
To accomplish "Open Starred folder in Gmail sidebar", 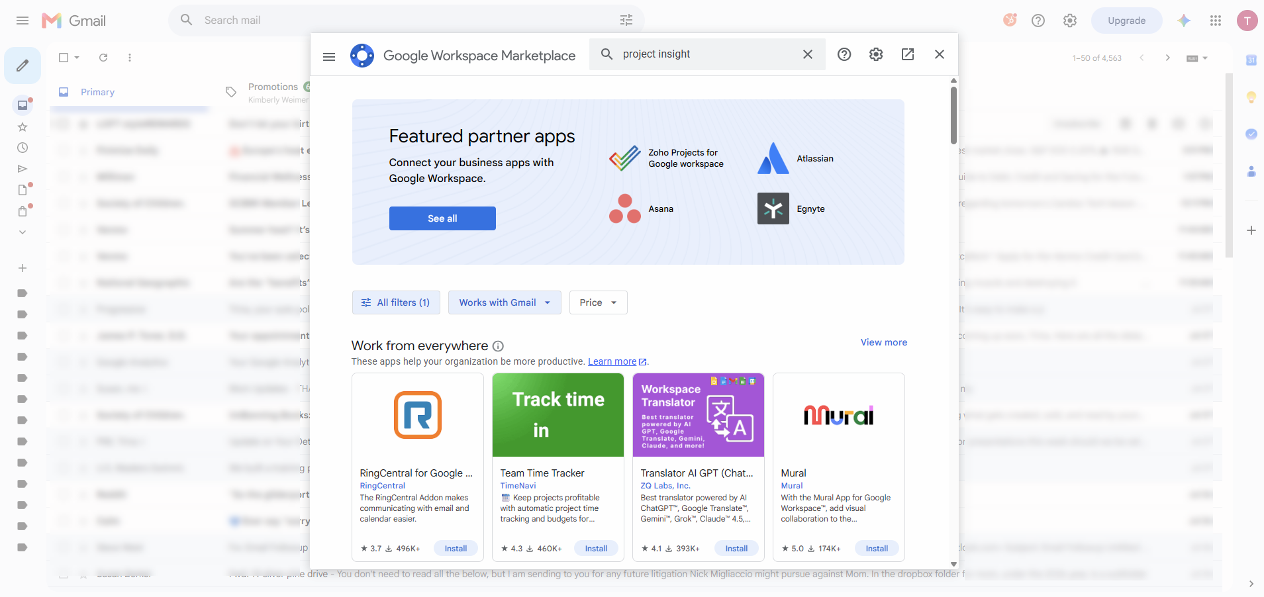I will [x=23, y=126].
